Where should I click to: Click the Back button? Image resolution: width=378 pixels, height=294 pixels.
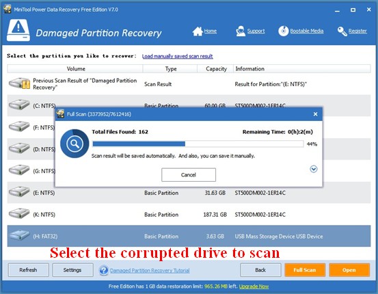[260, 270]
